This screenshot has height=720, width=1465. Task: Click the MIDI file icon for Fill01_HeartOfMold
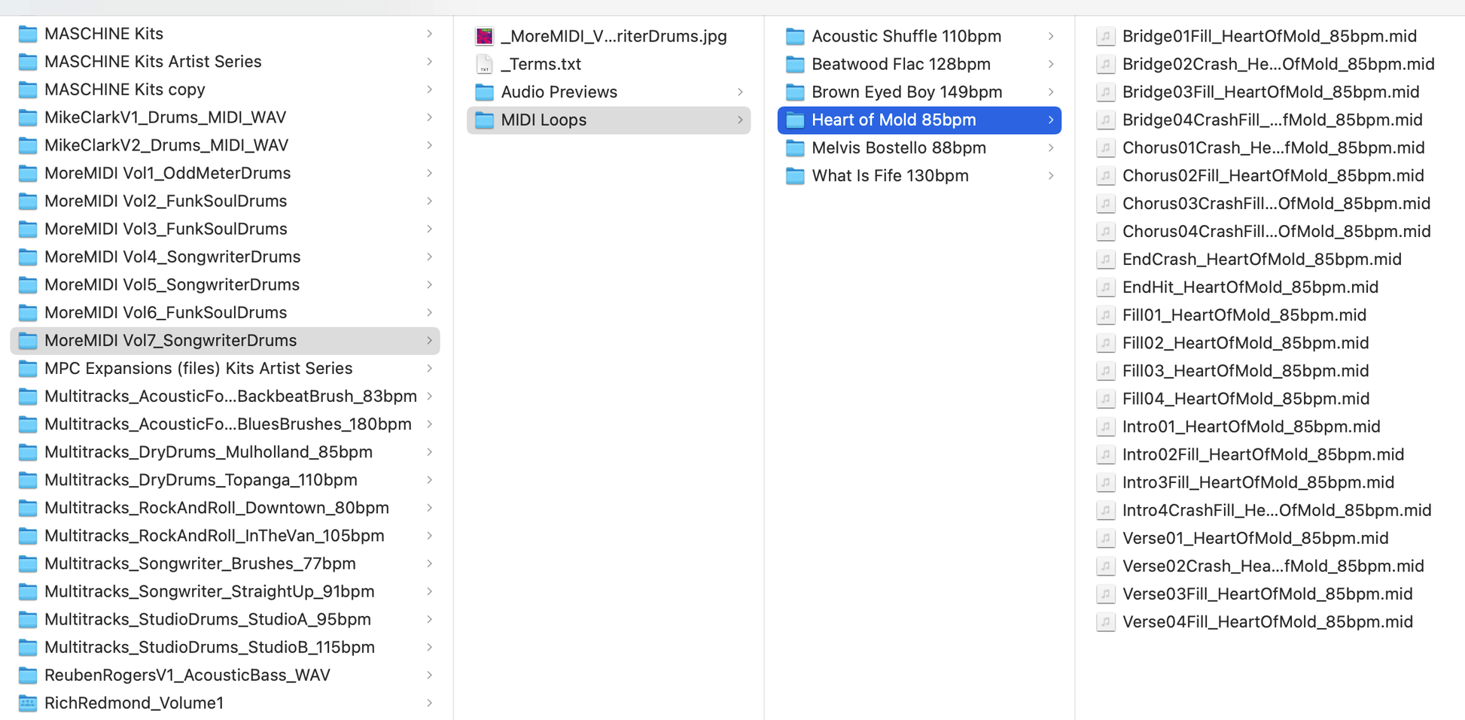pyautogui.click(x=1105, y=315)
